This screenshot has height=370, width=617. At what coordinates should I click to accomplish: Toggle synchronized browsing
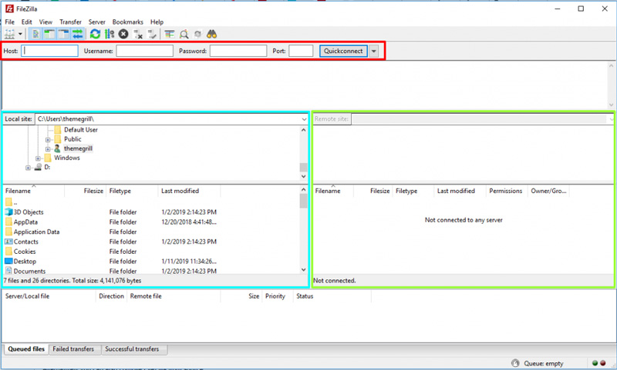tap(198, 34)
